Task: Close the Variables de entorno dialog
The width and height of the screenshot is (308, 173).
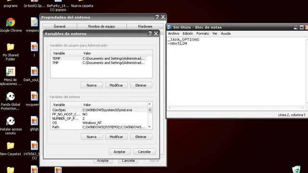Action: tap(156, 34)
